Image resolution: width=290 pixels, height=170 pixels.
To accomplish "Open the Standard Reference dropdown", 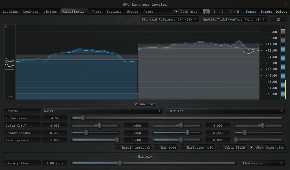I will (x=169, y=19).
